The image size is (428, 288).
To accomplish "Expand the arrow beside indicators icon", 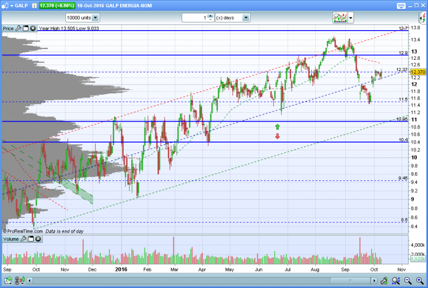I will pyautogui.click(x=351, y=18).
